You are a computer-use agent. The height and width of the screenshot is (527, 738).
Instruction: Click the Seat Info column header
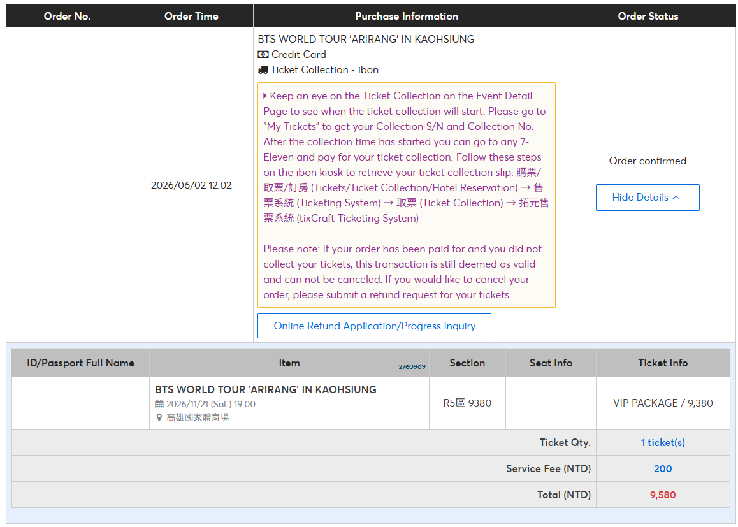[x=551, y=363]
